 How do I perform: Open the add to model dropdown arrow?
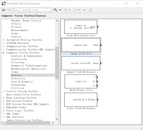coord(70,10)
